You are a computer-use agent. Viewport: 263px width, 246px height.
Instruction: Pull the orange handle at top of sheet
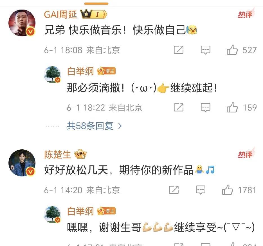(96, 4)
